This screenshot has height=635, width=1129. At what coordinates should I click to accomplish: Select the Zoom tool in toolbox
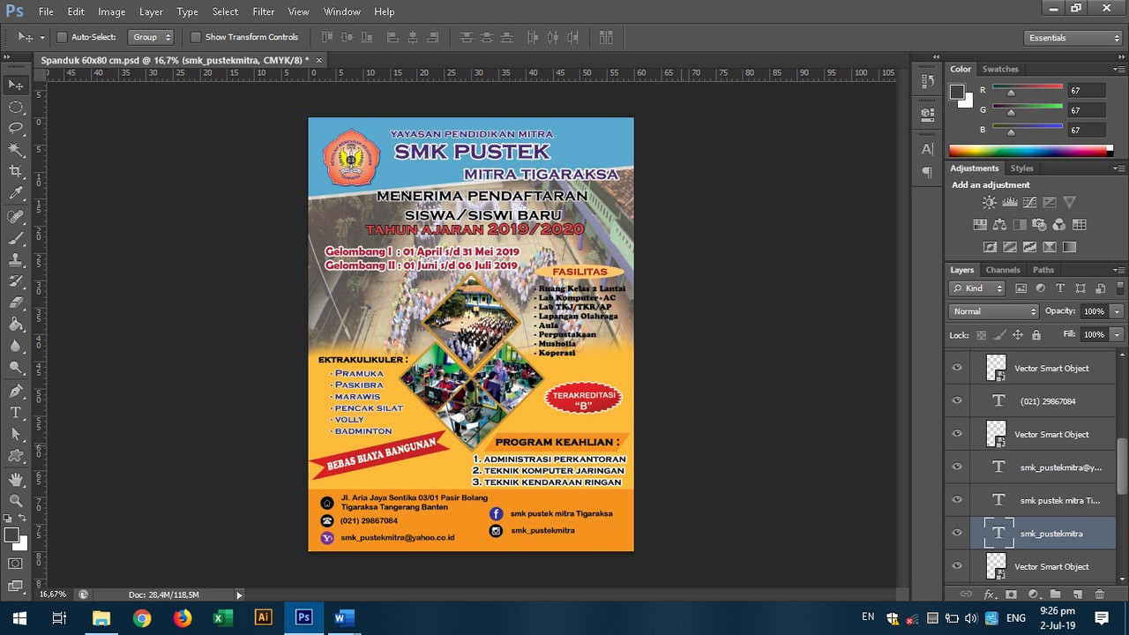(16, 501)
